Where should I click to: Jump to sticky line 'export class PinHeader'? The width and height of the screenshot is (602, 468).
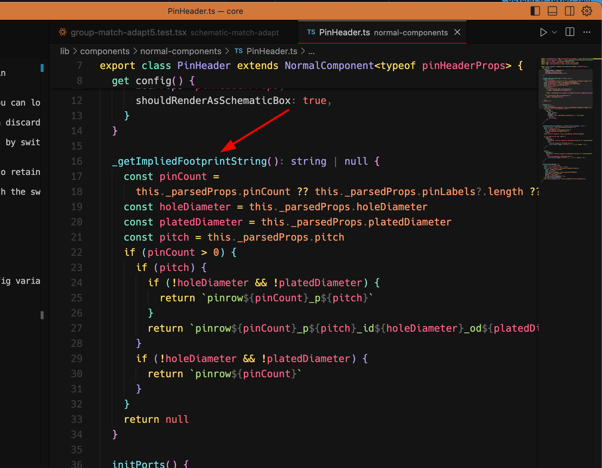tap(311, 66)
